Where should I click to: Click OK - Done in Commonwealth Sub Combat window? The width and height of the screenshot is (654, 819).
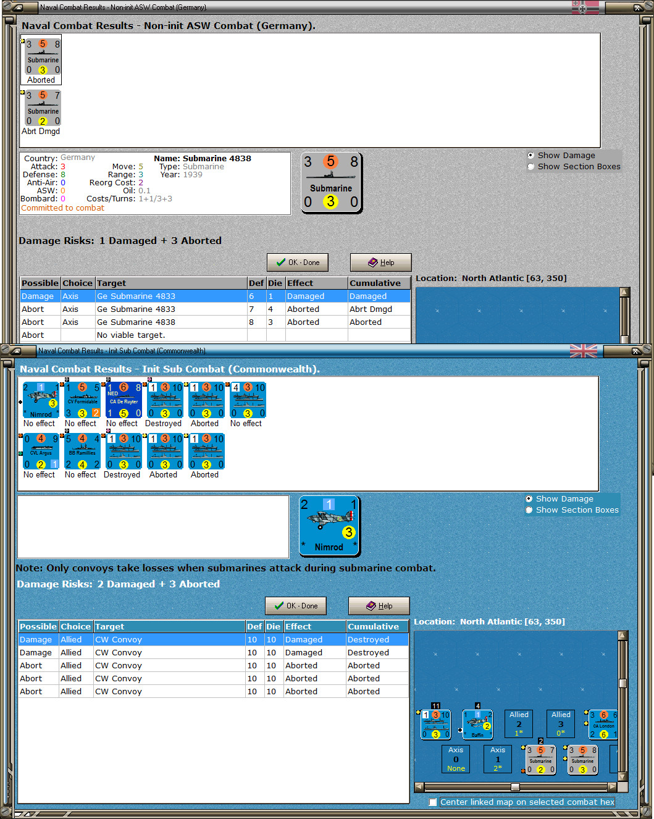click(x=296, y=606)
